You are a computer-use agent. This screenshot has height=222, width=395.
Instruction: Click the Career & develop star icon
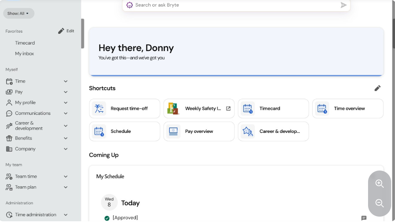pos(248,131)
